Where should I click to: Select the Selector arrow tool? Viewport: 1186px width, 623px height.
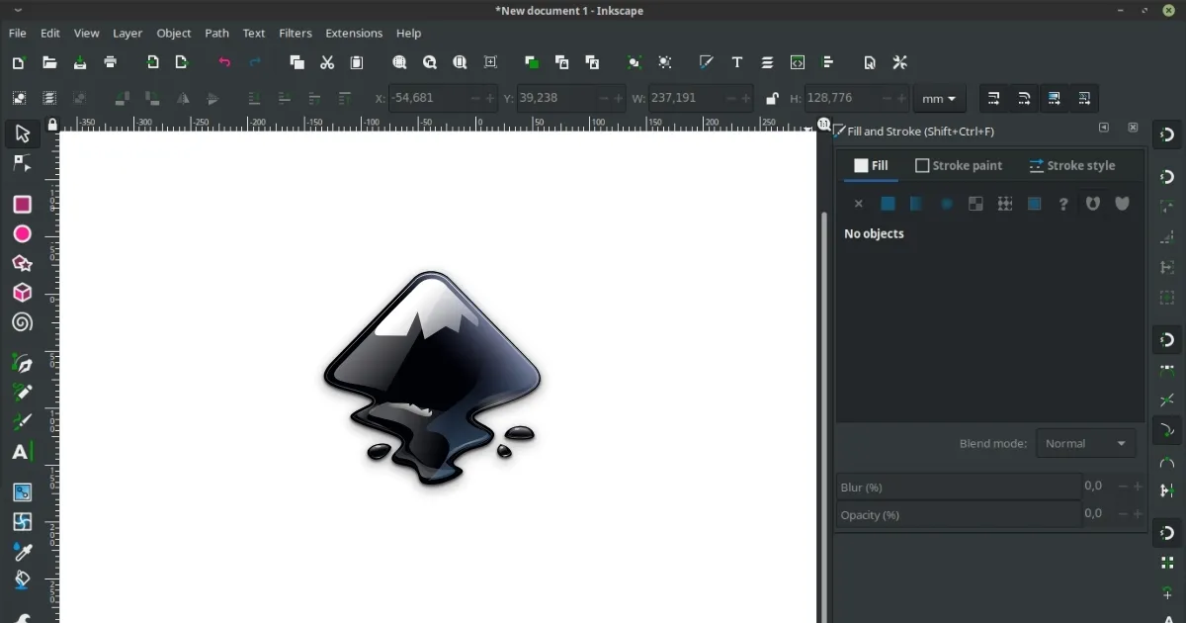(x=22, y=133)
